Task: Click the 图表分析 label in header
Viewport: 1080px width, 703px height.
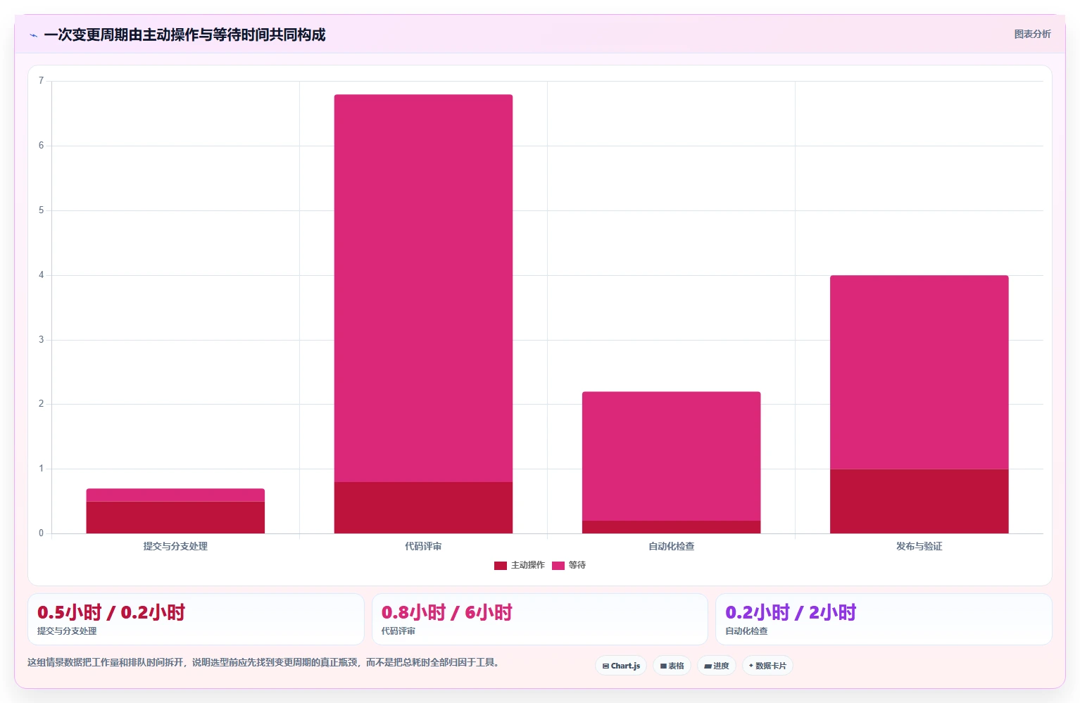Action: click(1032, 34)
